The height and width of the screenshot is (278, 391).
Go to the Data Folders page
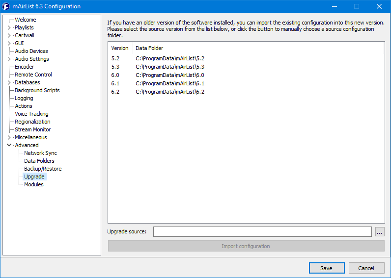point(39,161)
